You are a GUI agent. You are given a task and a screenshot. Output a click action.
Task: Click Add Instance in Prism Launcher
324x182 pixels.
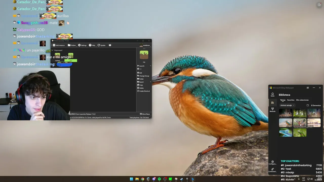[x=58, y=45]
